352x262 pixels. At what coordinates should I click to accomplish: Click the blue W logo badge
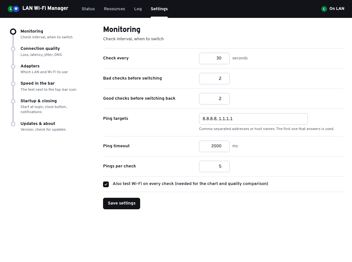(16, 9)
